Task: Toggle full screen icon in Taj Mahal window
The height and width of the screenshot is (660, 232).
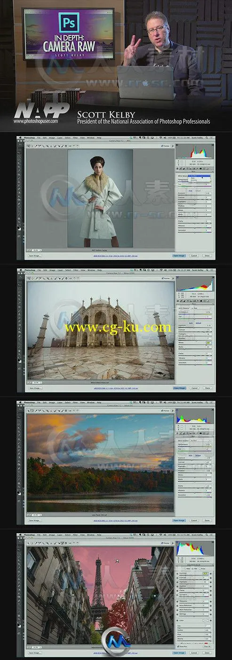Action: point(173,278)
